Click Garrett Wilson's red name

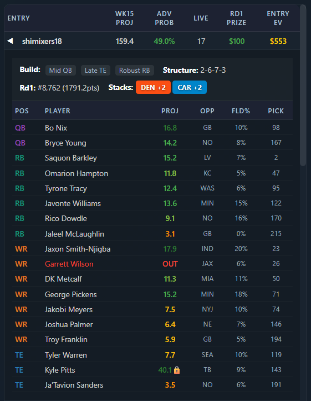coord(69,264)
